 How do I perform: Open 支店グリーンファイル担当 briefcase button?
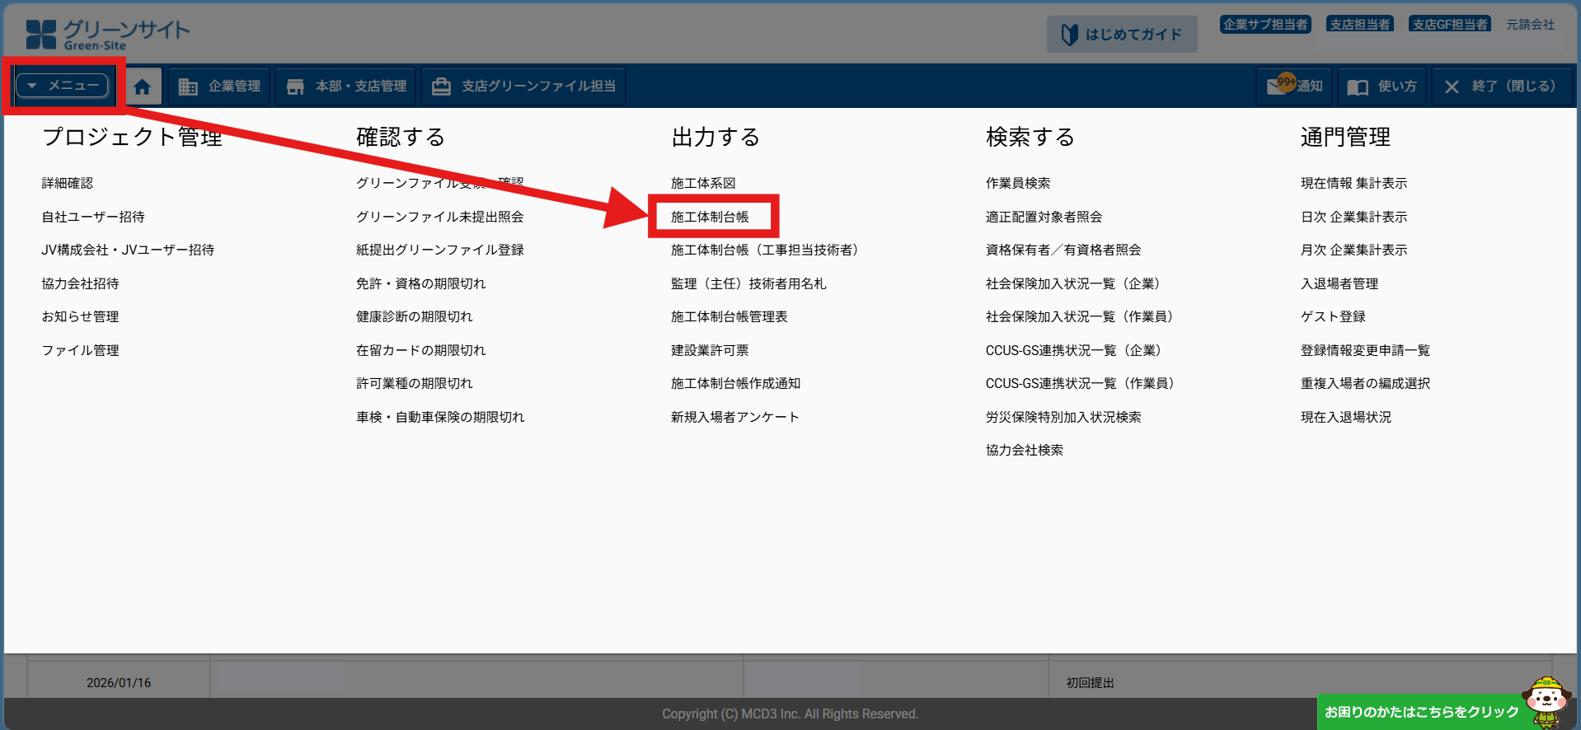pyautogui.click(x=523, y=87)
